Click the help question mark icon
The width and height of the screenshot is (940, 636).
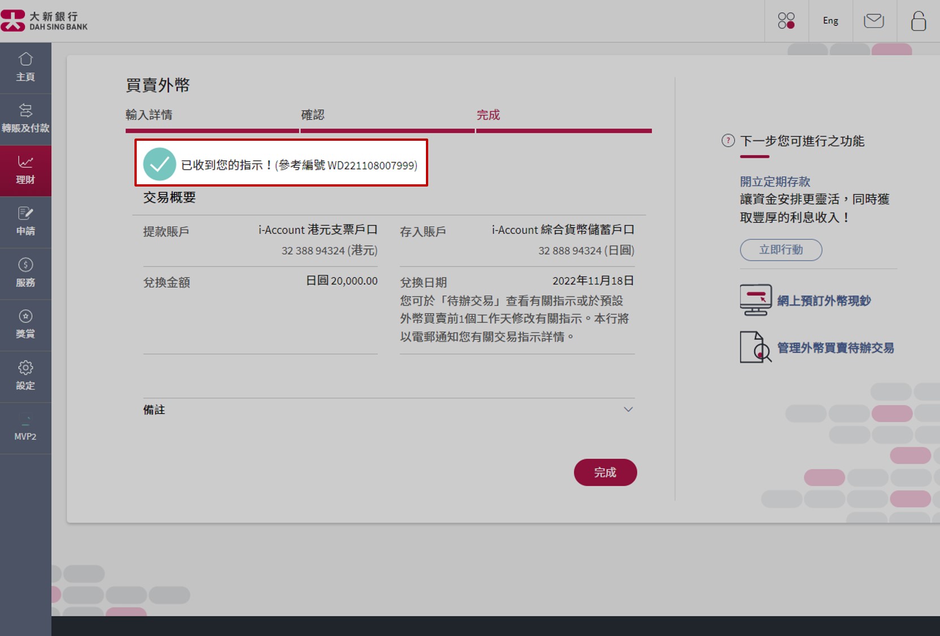click(x=728, y=141)
